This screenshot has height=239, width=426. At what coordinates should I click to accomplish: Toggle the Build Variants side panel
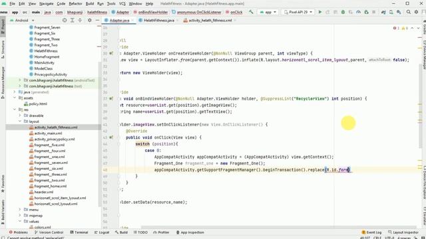(3, 212)
